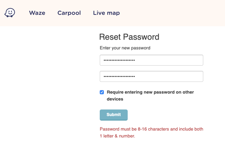225x153 pixels.
Task: Click masked dots in the second password field
Action: tap(119, 76)
